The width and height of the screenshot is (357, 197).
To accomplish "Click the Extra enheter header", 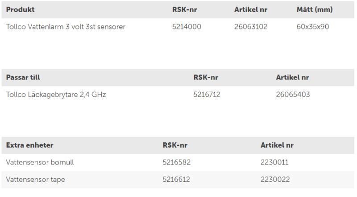I will click(x=30, y=145).
